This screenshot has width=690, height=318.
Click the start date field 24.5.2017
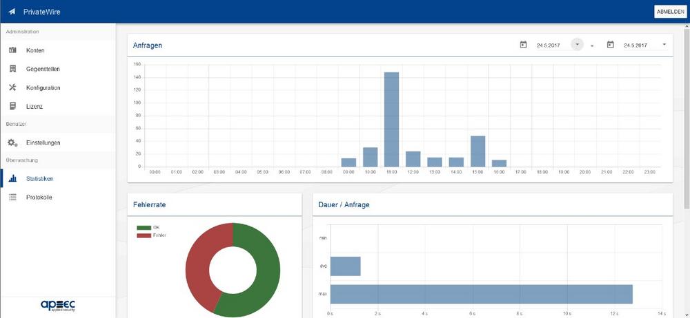[x=548, y=45]
